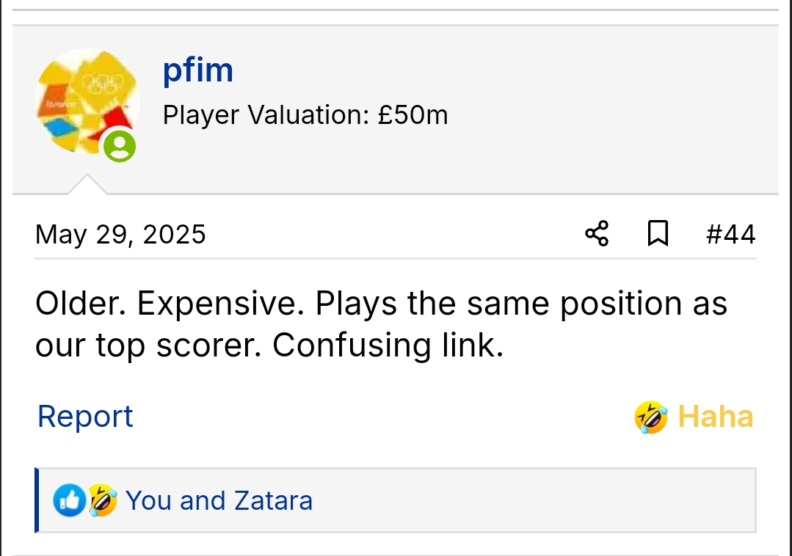Image resolution: width=792 pixels, height=556 pixels.
Task: Click the laughing emoji beside the Haha label
Action: point(651,417)
